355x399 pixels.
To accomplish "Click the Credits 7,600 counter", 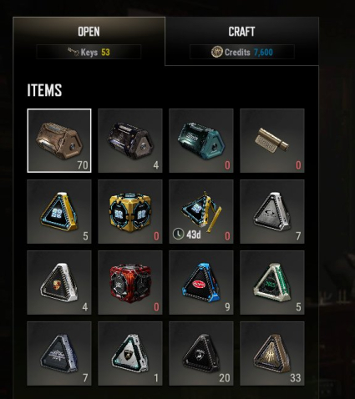I will (x=242, y=52).
